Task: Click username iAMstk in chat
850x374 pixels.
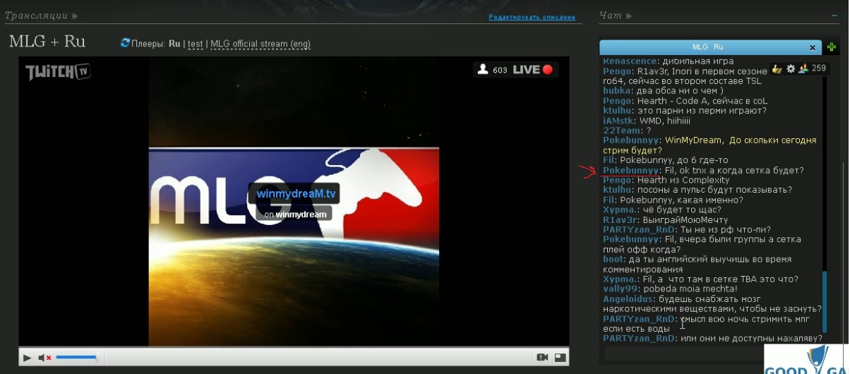Action: point(619,121)
